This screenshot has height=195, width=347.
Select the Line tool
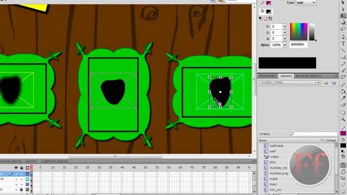[343, 50]
